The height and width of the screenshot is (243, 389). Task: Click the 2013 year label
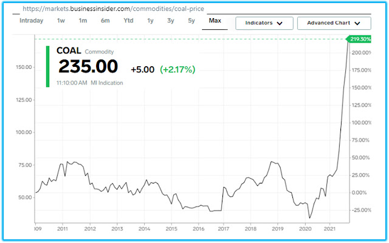point(117,229)
